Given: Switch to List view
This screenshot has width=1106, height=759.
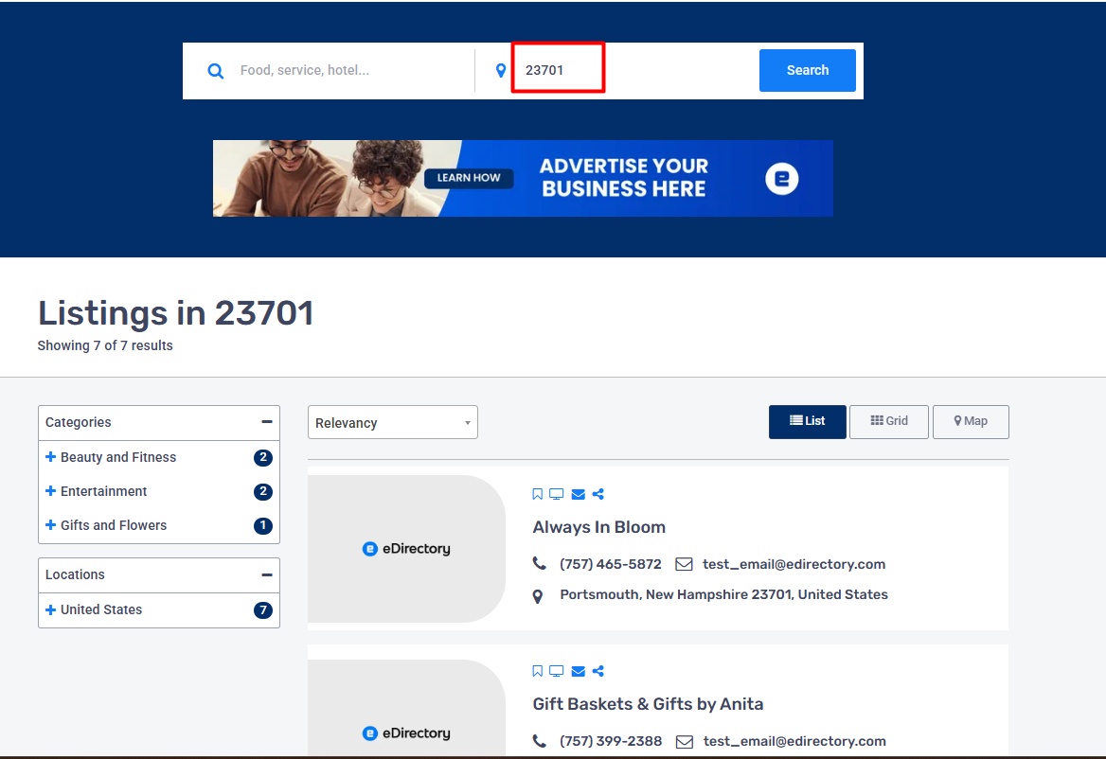Looking at the screenshot, I should point(808,421).
